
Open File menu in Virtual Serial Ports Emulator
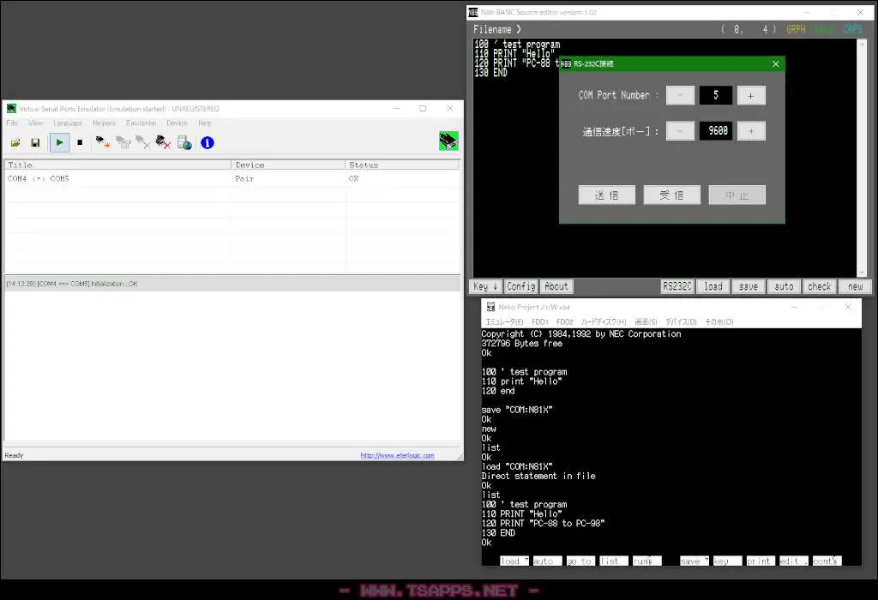[x=12, y=123]
